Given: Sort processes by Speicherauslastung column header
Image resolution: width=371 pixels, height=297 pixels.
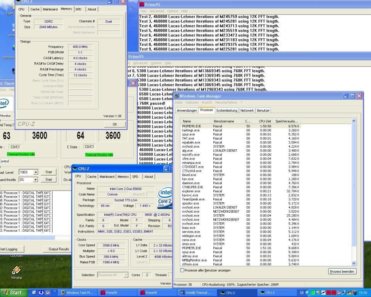Looking at the screenshot, I should coord(286,121).
